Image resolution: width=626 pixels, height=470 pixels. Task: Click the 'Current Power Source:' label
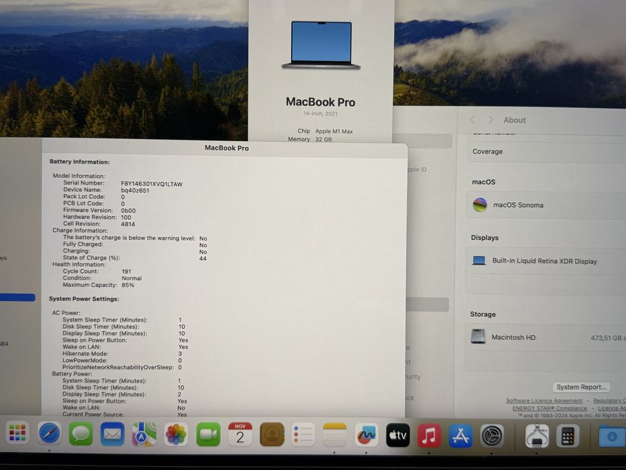pos(93,414)
